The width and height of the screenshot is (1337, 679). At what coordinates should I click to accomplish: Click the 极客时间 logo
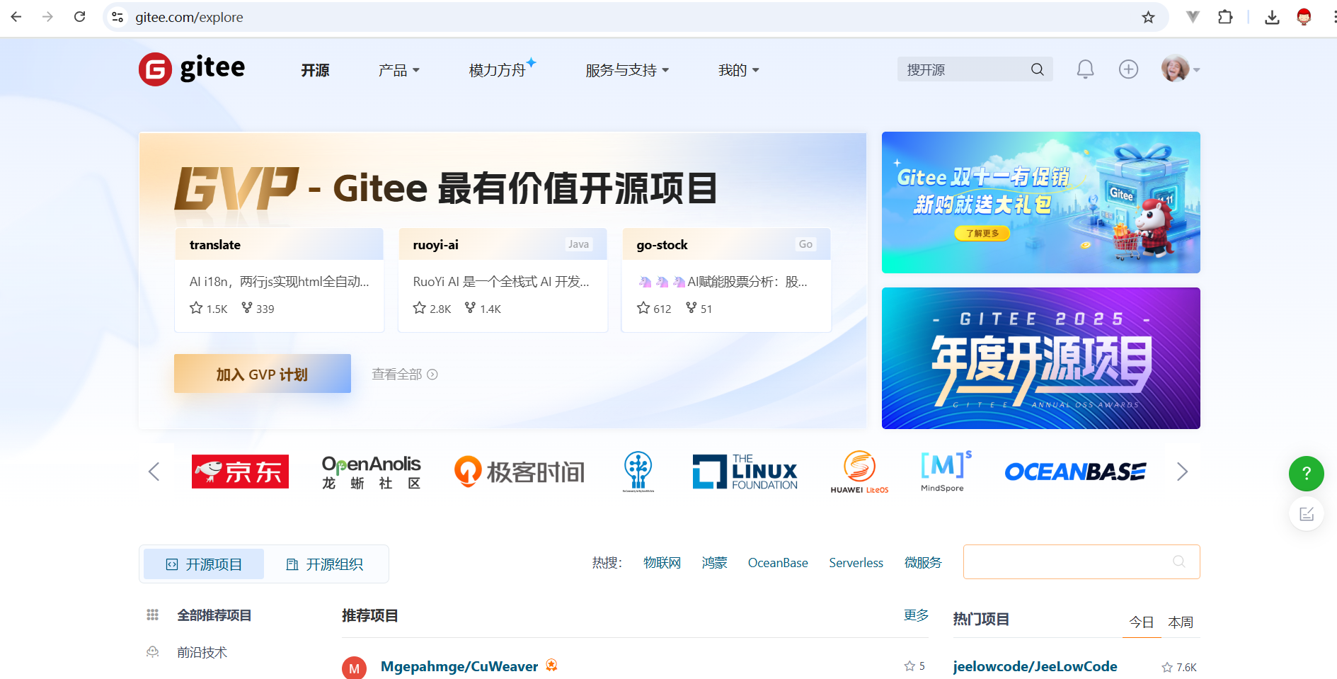[520, 472]
